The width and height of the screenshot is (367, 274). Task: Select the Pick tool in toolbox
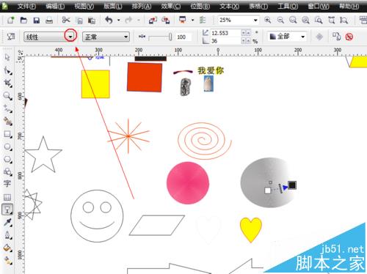[7, 58]
